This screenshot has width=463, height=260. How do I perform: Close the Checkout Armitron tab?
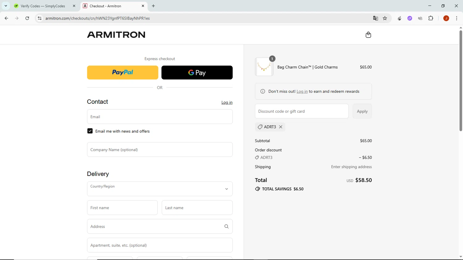(x=143, y=6)
